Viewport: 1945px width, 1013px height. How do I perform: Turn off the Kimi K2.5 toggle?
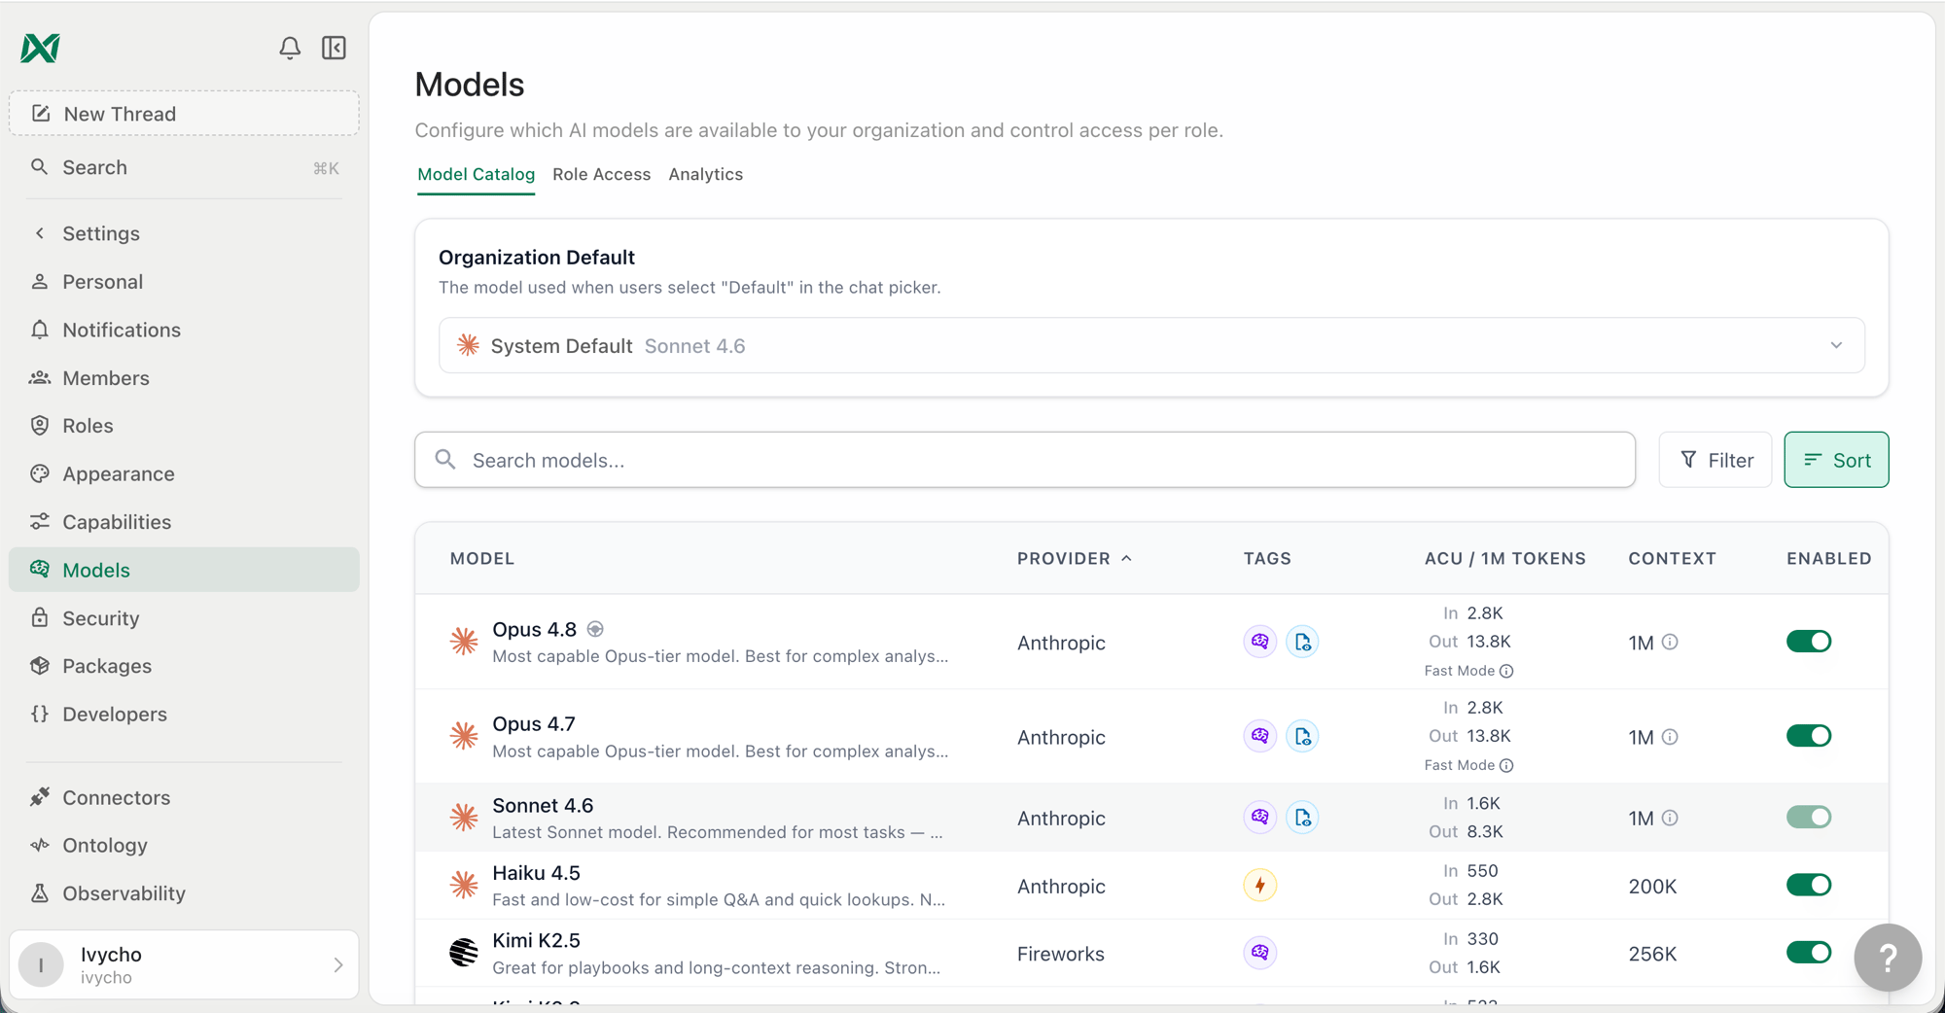1809,953
